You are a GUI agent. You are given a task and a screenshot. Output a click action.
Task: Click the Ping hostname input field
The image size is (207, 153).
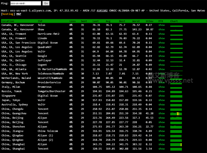(25, 3)
